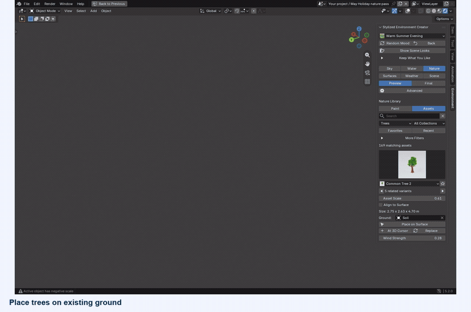The image size is (471, 312).
Task: Open the Options dropdown
Action: (445, 19)
